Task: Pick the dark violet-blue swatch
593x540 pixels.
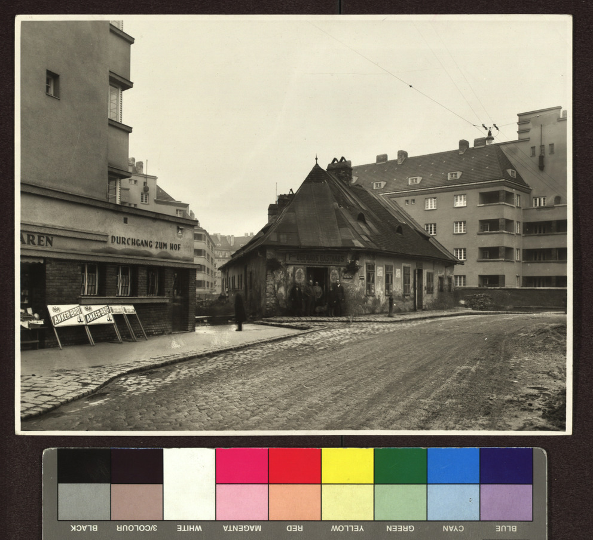Action: 506,465
